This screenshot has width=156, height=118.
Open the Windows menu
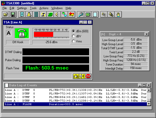pyautogui.click(x=57, y=8)
